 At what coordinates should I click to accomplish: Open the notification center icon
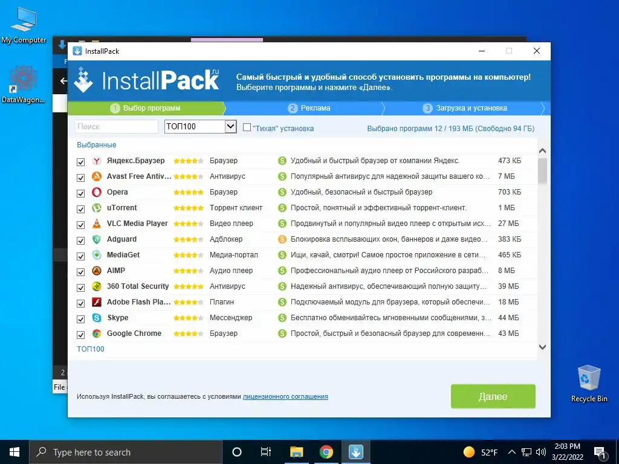[x=600, y=453]
